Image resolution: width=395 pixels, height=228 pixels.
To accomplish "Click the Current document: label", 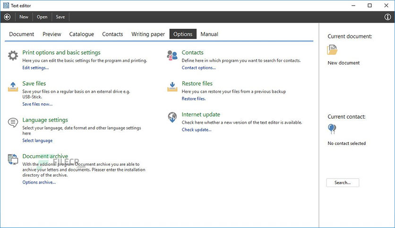I will (x=350, y=36).
